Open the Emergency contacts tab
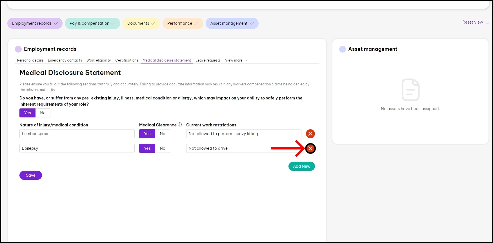 click(x=65, y=60)
